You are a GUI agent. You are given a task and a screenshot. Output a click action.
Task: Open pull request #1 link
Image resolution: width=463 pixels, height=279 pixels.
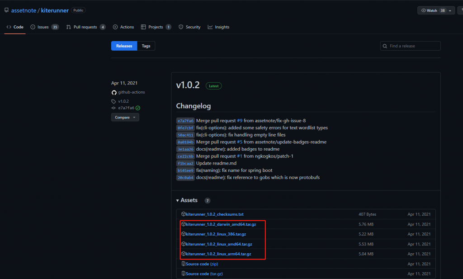(x=240, y=156)
